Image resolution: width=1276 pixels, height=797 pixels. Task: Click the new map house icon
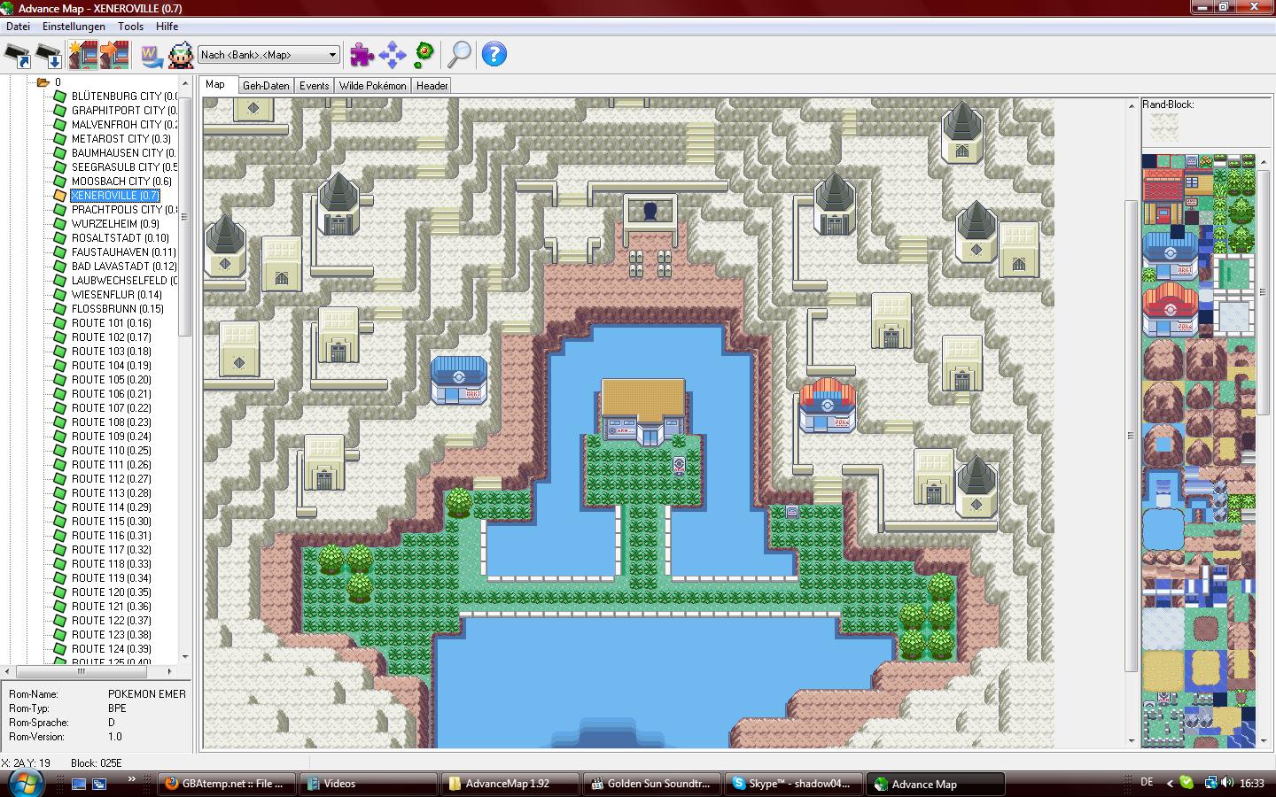tap(83, 55)
